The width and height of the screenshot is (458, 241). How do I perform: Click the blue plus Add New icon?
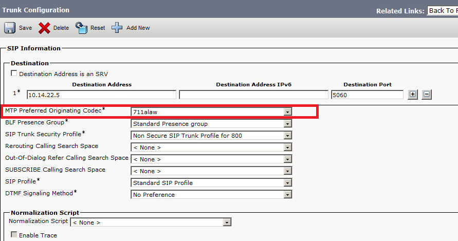(x=117, y=28)
